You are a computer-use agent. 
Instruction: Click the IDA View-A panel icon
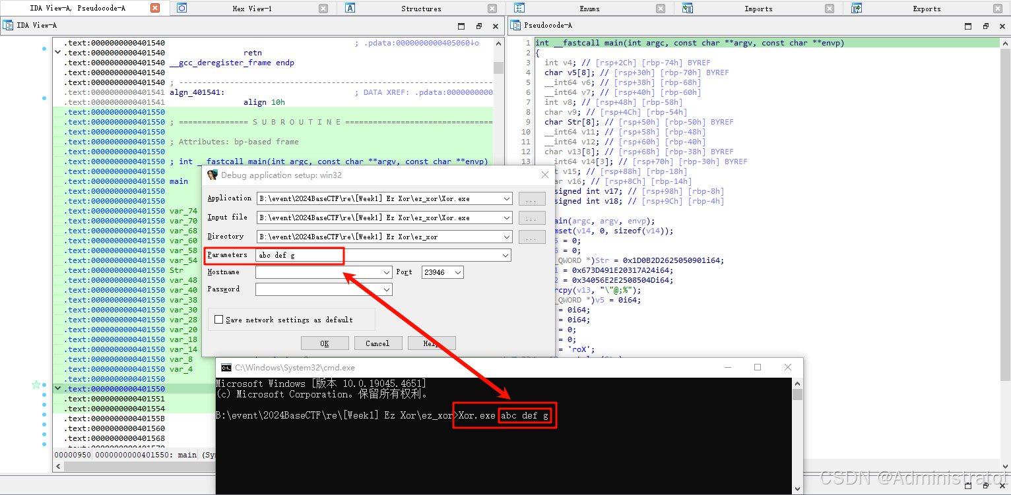coord(8,25)
